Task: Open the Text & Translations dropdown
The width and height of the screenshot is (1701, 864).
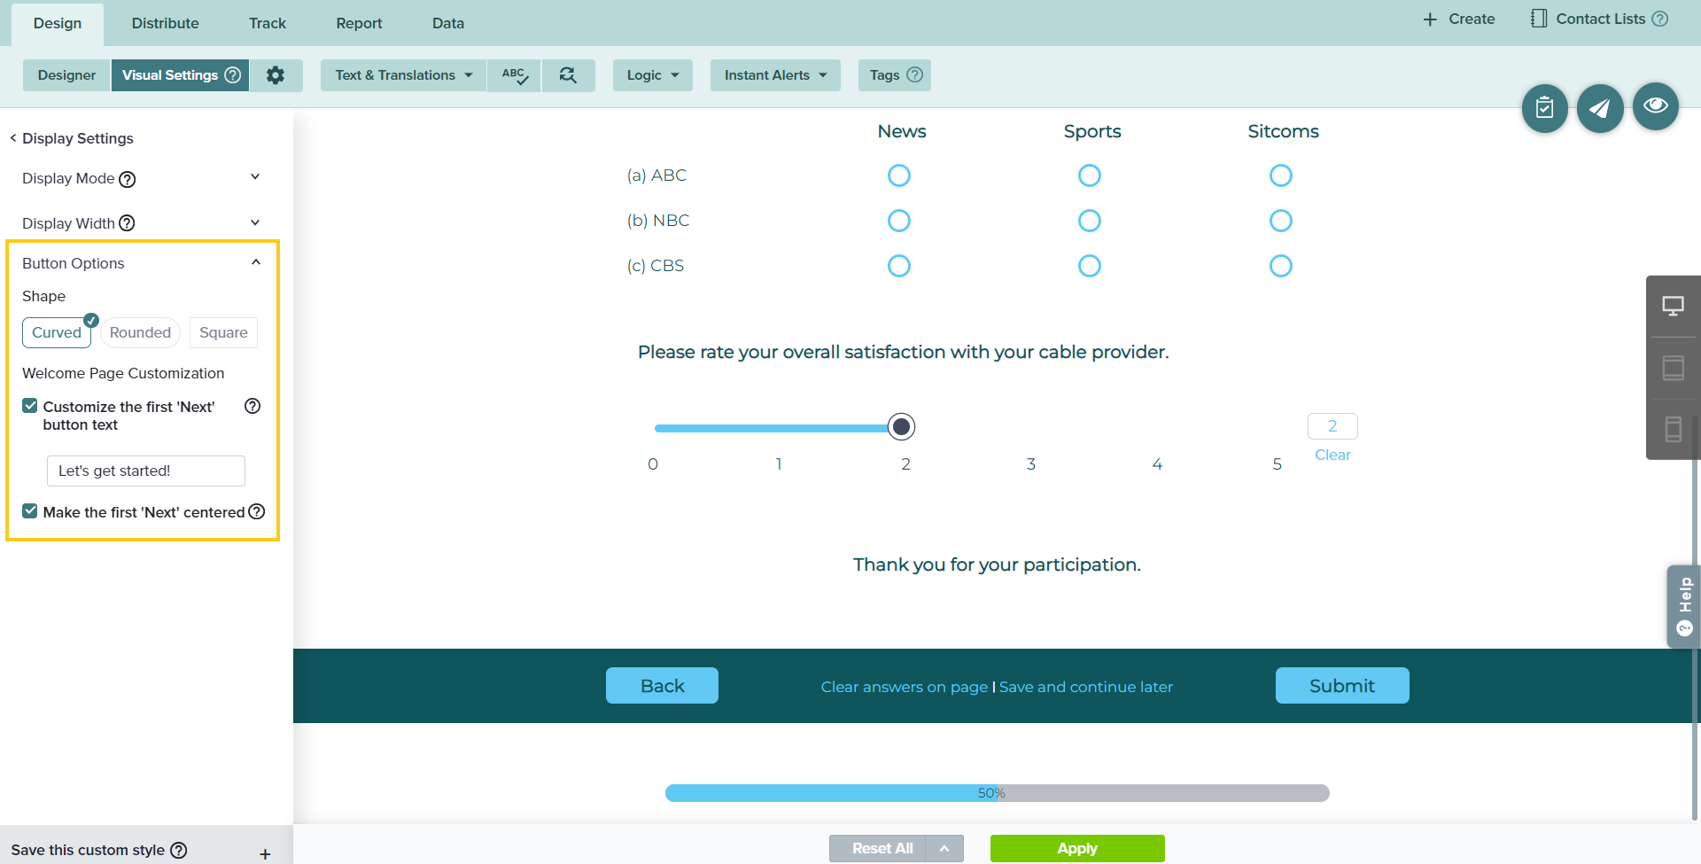Action: coord(403,75)
